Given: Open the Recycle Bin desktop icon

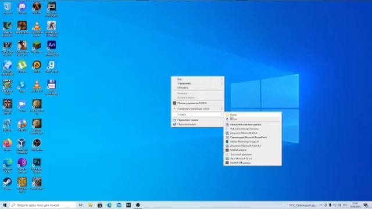Looking at the screenshot, I should (x=8, y=7).
